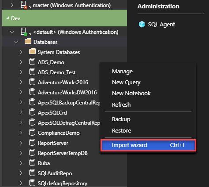The image size is (209, 187).
Task: Click the default server connected icon
Action: coord(24,32)
